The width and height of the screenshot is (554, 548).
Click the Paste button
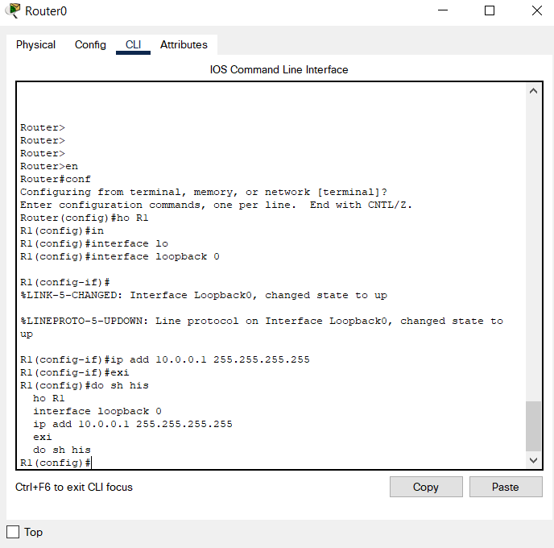click(506, 487)
